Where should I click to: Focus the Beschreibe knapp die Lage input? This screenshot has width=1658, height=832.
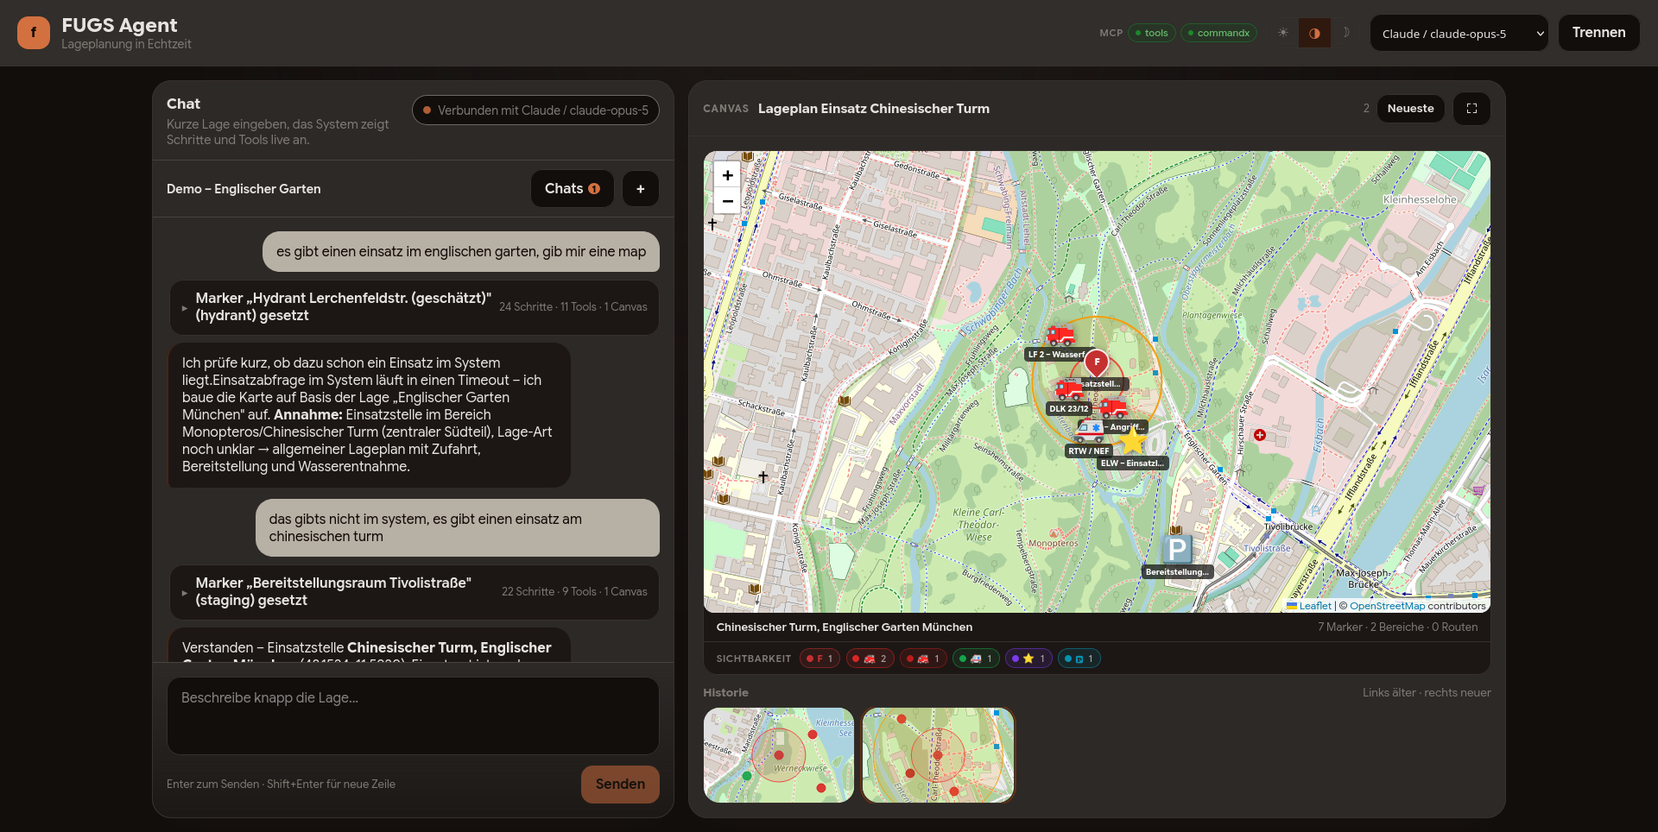coord(413,715)
